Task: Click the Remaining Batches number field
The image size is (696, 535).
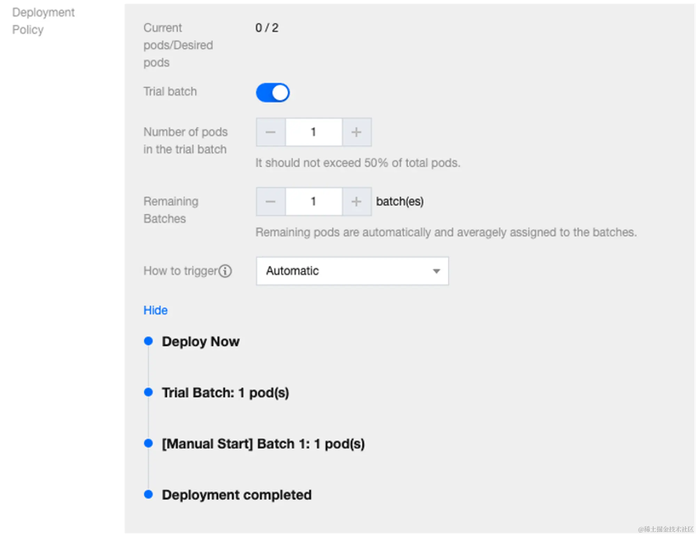Action: [314, 202]
